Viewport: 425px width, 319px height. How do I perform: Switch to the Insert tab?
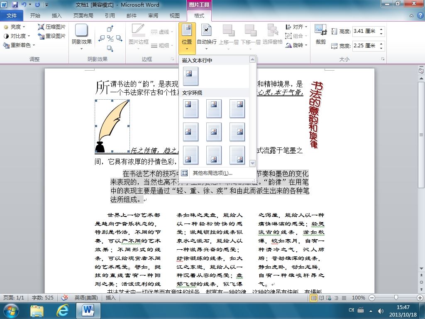coord(56,16)
